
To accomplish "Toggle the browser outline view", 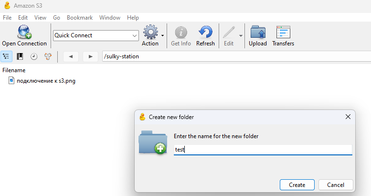I will [x=6, y=56].
